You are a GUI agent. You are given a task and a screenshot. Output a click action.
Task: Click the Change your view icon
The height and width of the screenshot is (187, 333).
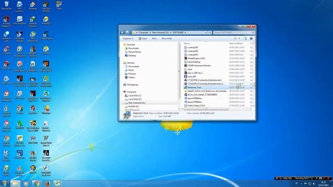pyautogui.click(x=235, y=38)
